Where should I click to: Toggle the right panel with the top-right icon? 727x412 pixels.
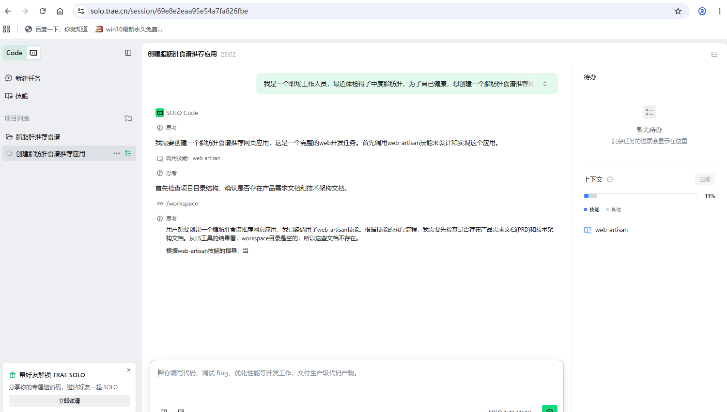[714, 54]
